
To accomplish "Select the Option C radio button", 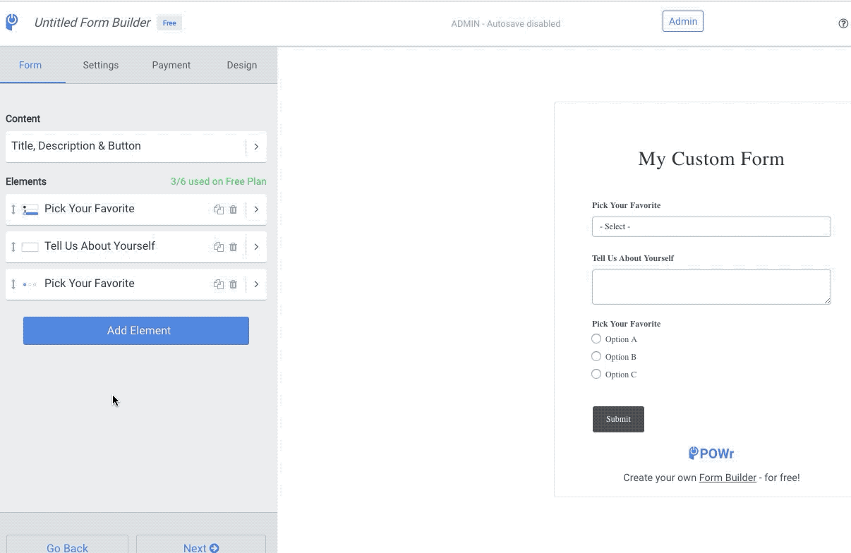I will [x=596, y=374].
